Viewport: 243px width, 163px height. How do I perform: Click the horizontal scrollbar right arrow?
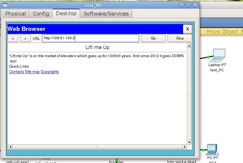[184, 147]
